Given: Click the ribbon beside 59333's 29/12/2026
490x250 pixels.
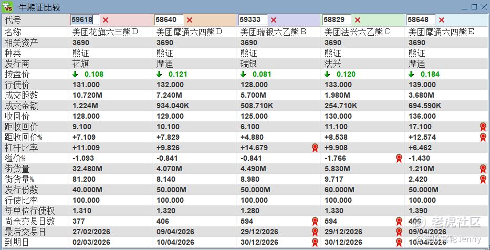Looking at the screenshot, I should 315,232.
